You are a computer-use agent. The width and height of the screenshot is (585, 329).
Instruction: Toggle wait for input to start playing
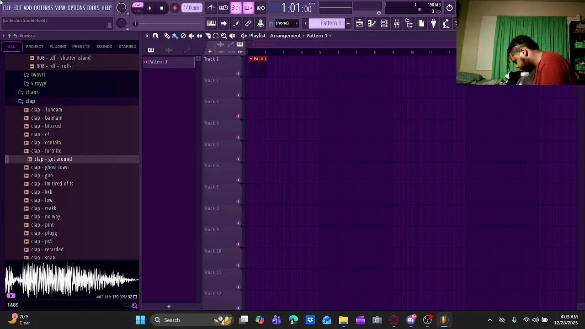point(223,8)
